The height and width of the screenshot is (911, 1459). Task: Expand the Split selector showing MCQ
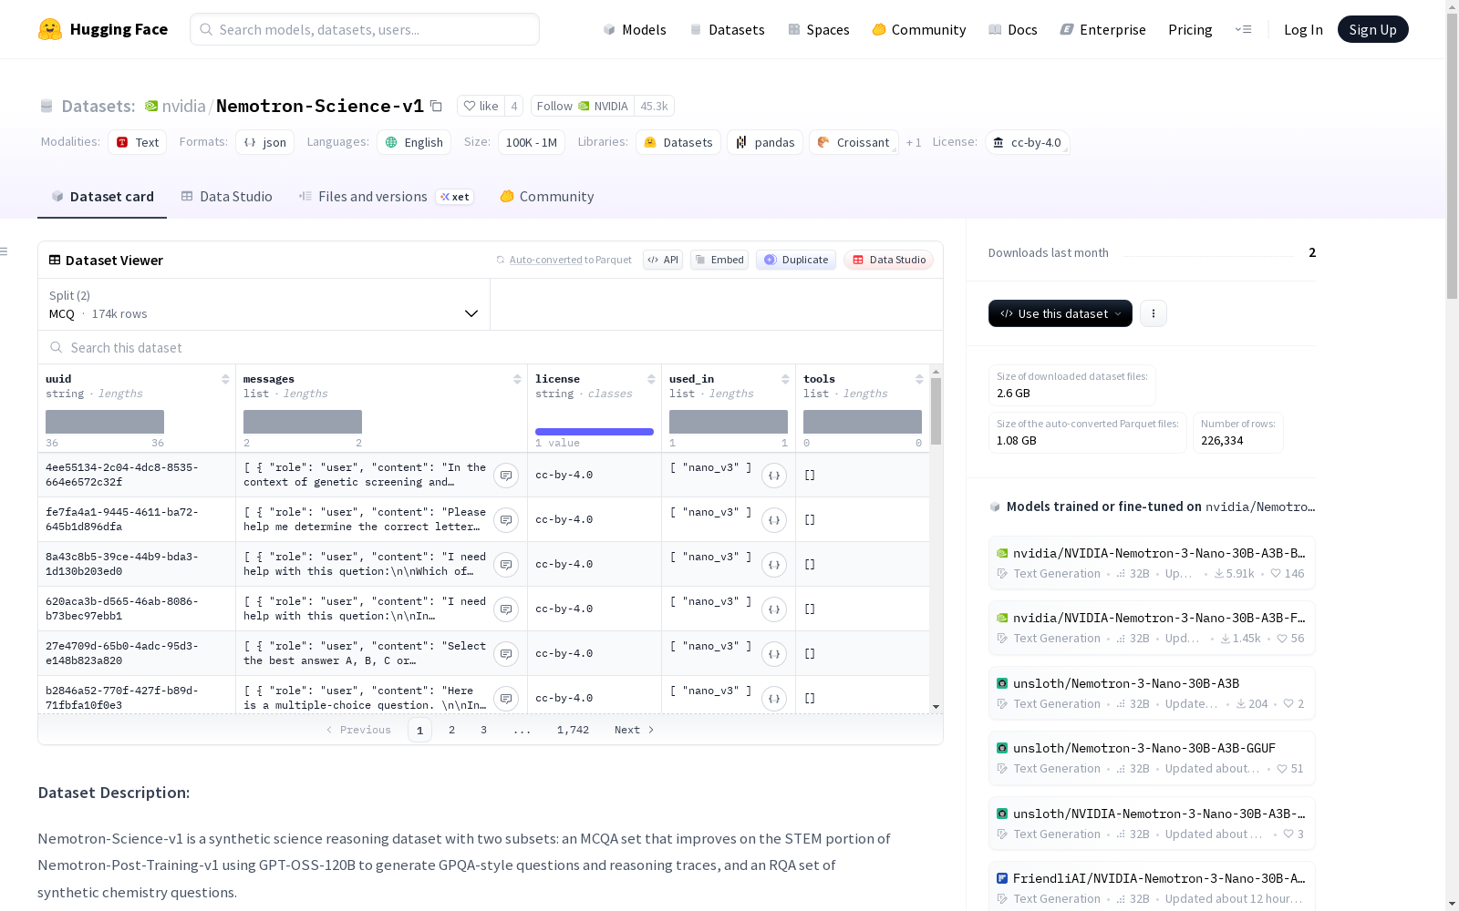pyautogui.click(x=264, y=304)
